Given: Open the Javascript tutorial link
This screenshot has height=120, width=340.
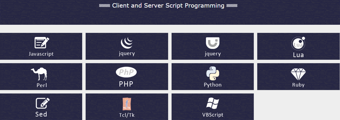Looking at the screenshot, I should (x=41, y=54).
